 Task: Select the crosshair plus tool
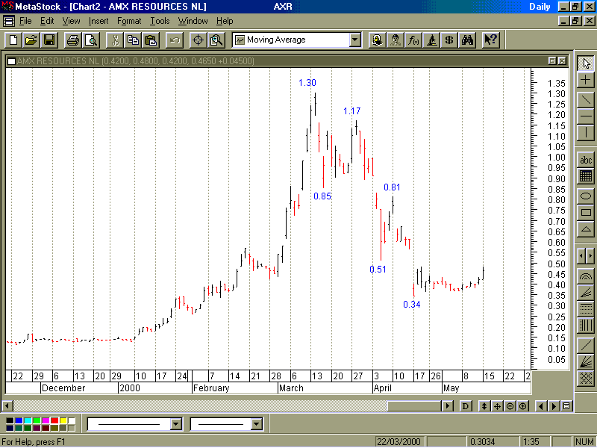coord(586,80)
